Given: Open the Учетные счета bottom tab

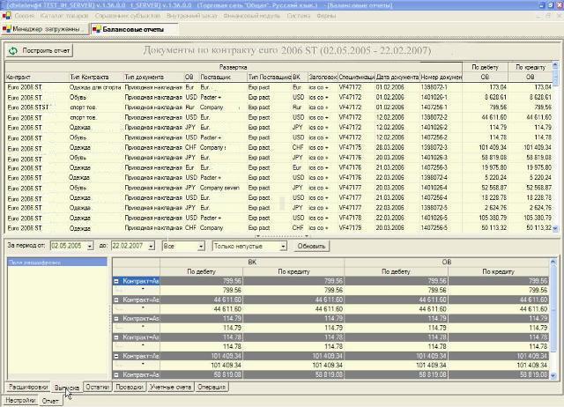Looking at the screenshot, I should 170,388.
